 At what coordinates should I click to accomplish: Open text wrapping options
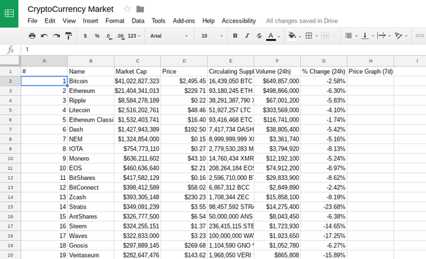381,36
